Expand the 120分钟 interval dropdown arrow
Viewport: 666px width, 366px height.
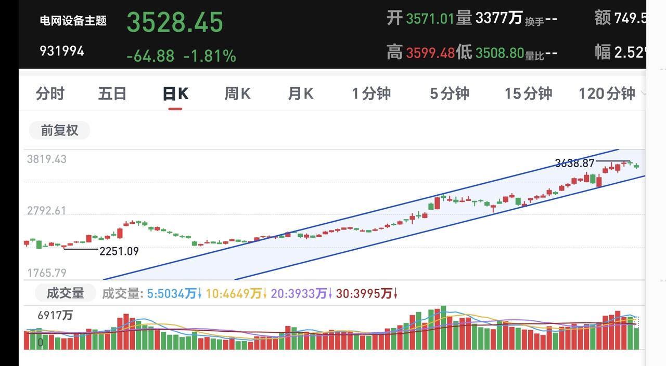tap(643, 94)
